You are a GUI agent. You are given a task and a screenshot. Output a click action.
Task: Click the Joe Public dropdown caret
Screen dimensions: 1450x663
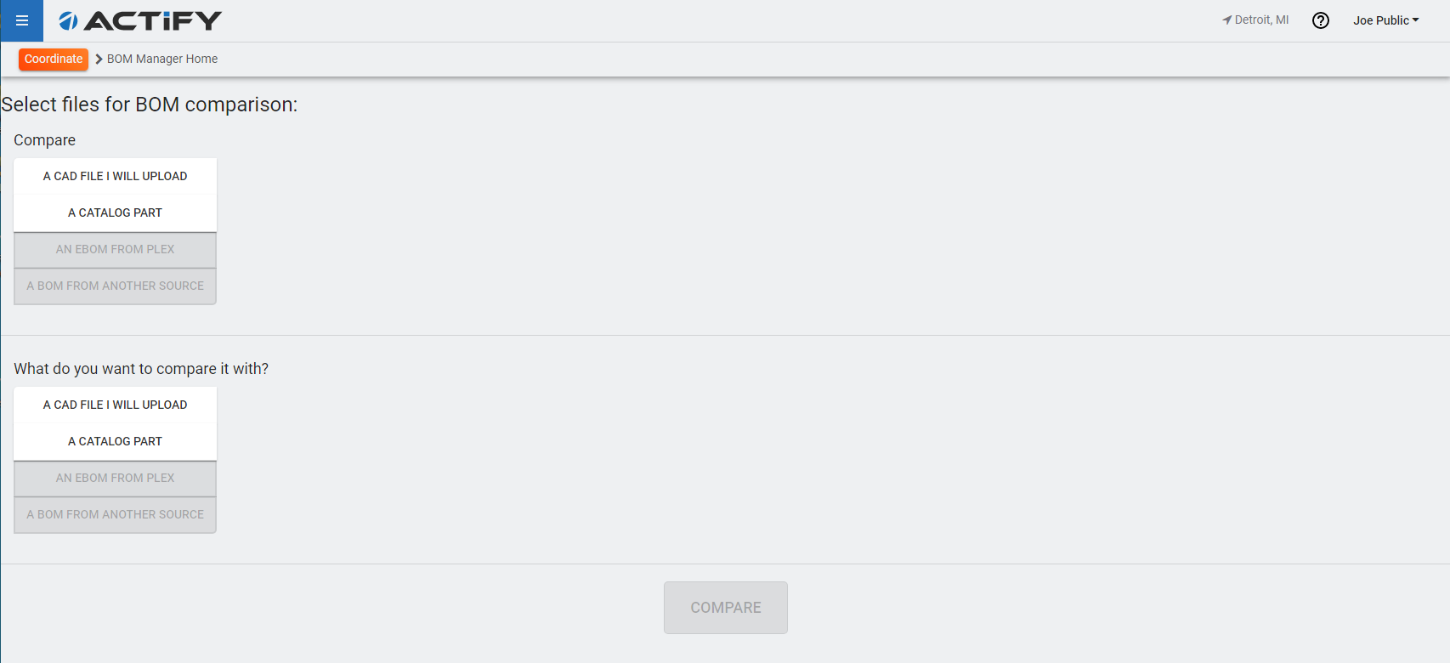(x=1415, y=20)
